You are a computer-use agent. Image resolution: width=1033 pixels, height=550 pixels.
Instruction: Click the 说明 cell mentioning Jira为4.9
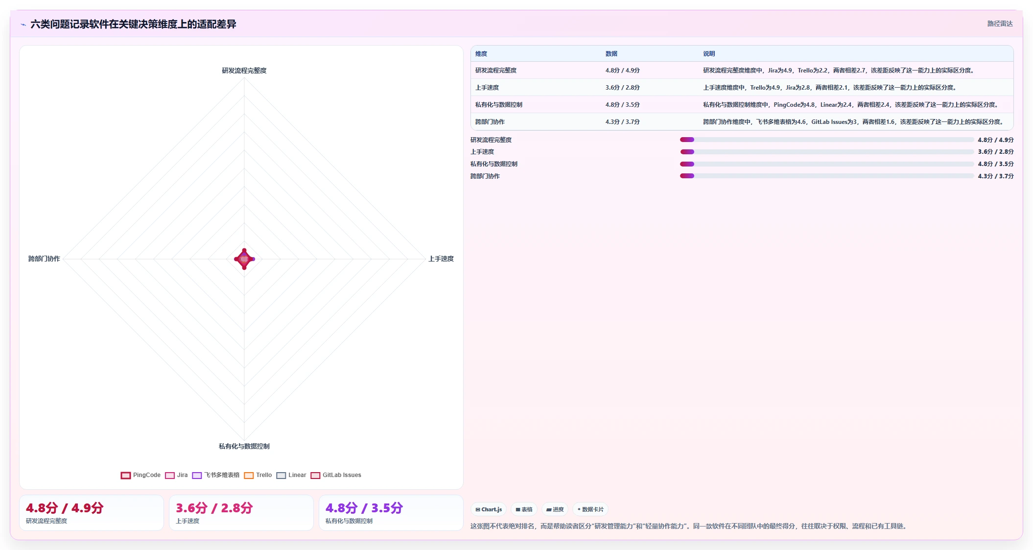(x=839, y=71)
